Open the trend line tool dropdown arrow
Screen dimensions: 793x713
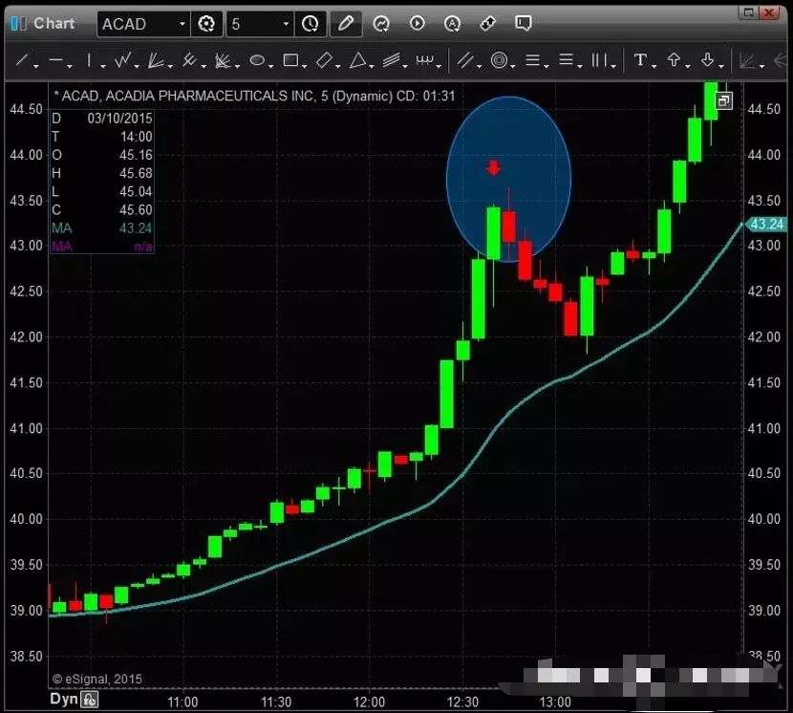[x=36, y=66]
